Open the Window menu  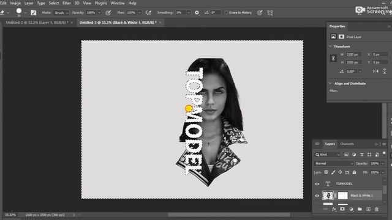[x=118, y=3]
